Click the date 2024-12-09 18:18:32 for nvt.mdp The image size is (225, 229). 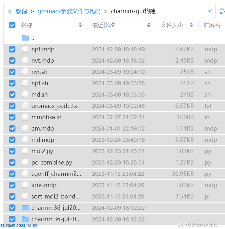pos(118,61)
